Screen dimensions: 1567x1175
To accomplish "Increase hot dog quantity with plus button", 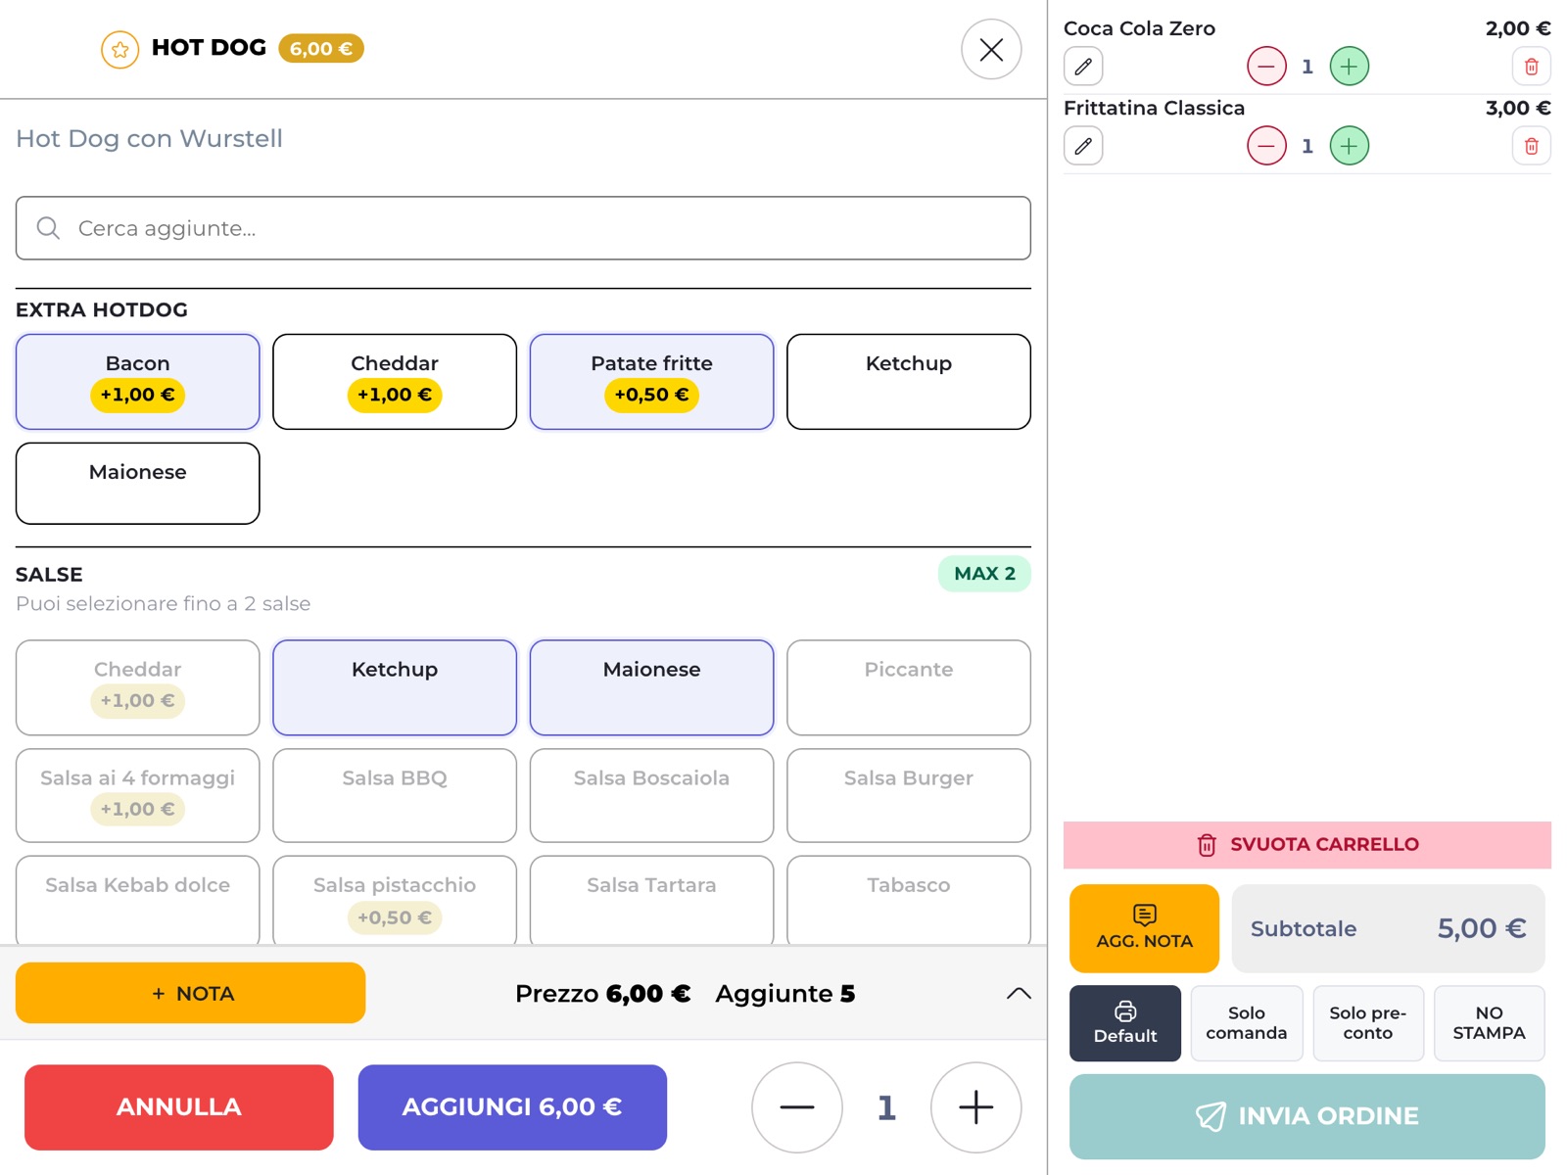I will tap(976, 1107).
